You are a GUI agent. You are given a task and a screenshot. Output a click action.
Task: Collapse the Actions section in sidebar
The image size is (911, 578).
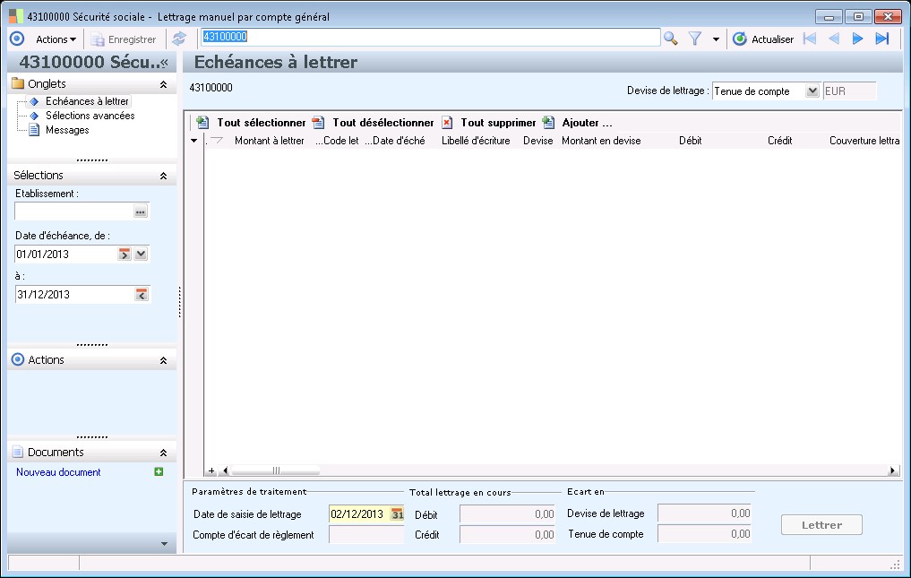(x=163, y=360)
